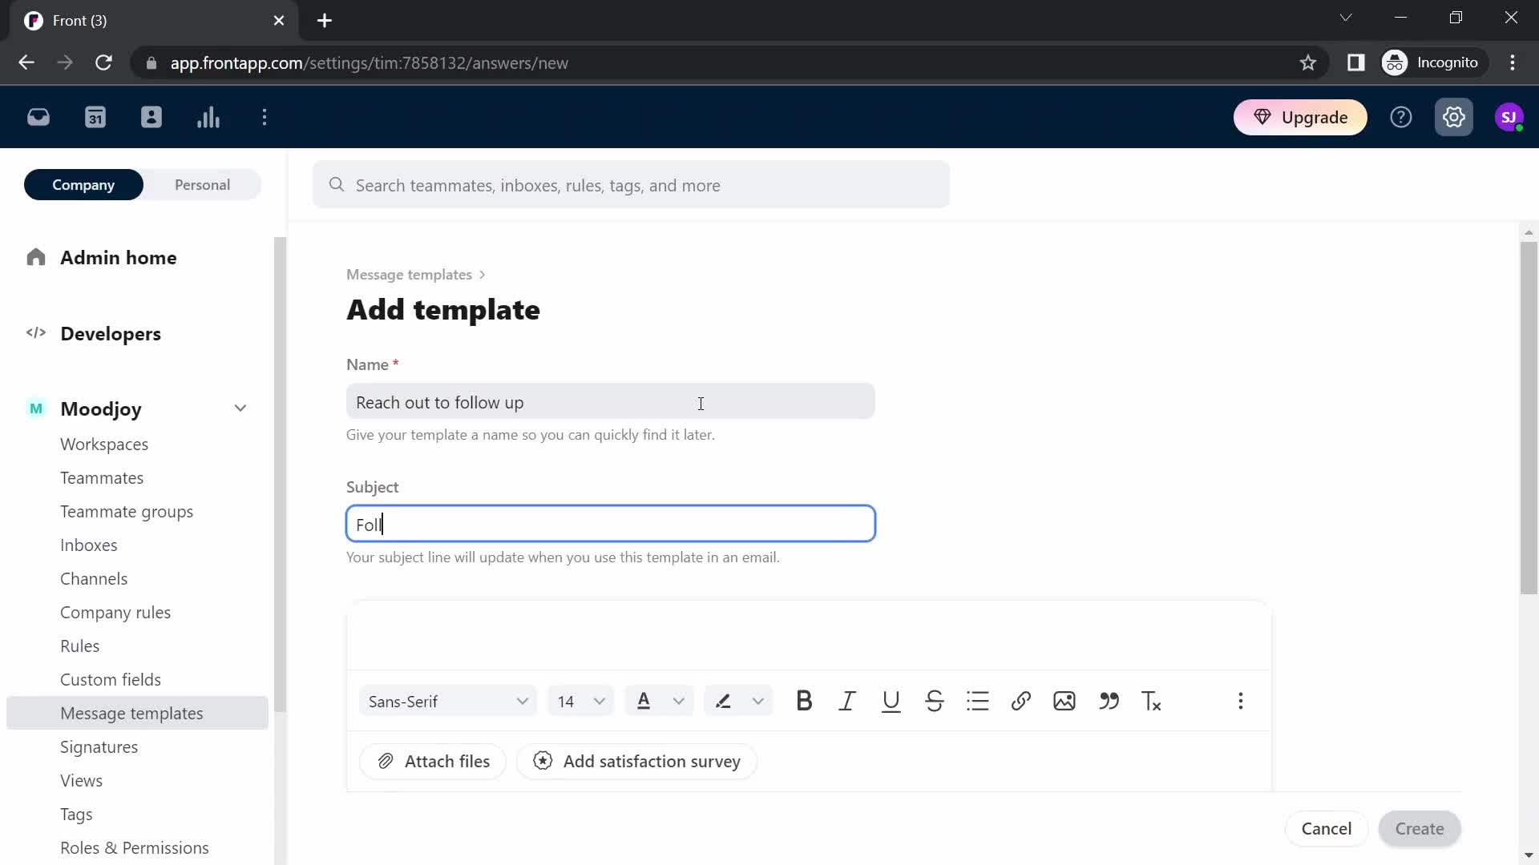Click font color swatch picker
The image size is (1539, 865).
pyautogui.click(x=677, y=700)
